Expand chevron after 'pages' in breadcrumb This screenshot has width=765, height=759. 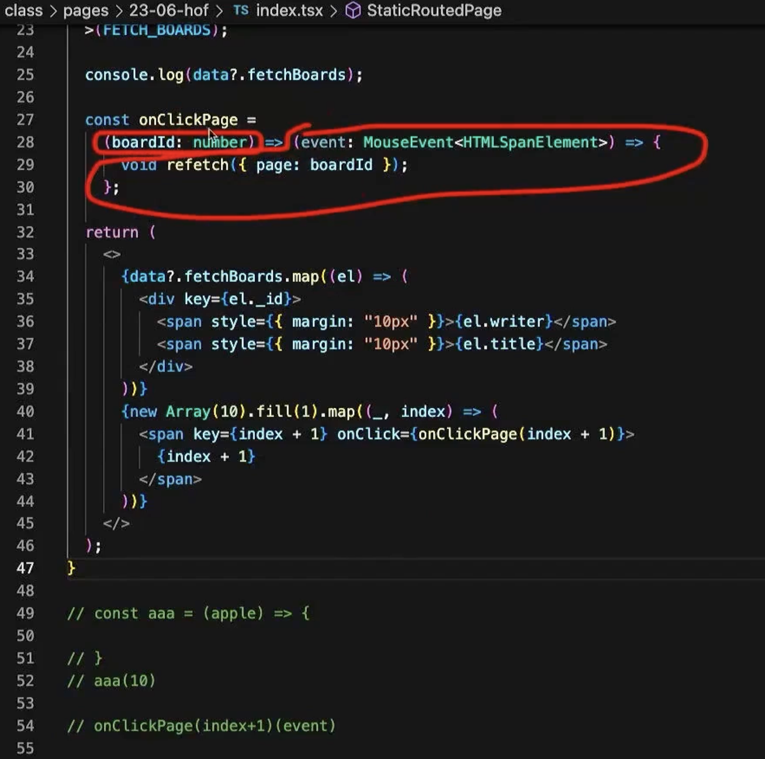[118, 10]
